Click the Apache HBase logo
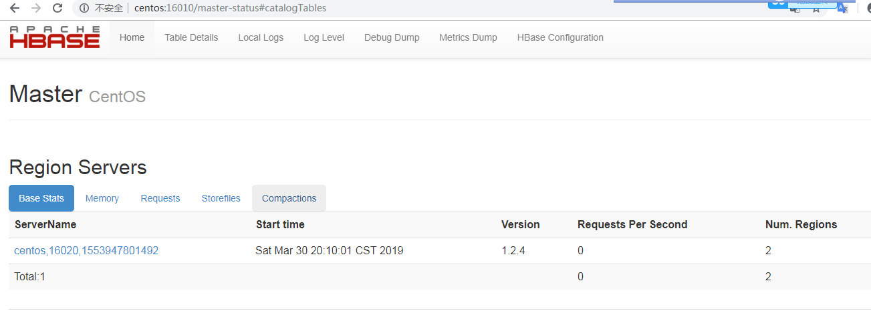Image resolution: width=871 pixels, height=327 pixels. coord(55,38)
